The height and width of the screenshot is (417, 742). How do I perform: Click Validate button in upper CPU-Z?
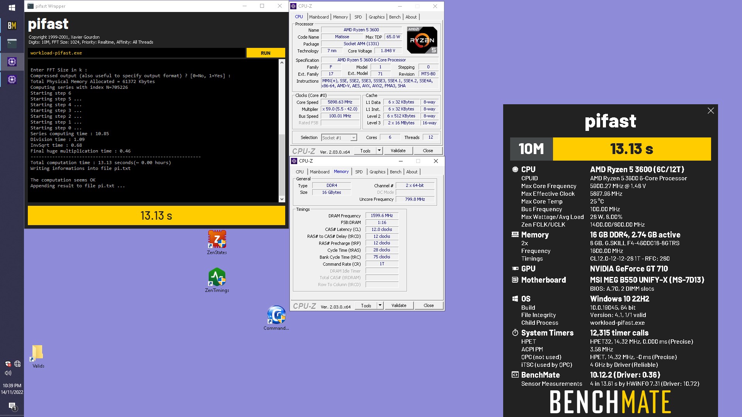coord(398,151)
